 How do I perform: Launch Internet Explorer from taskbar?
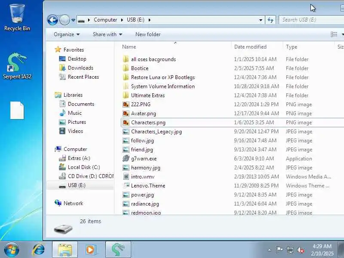[x=39, y=250]
